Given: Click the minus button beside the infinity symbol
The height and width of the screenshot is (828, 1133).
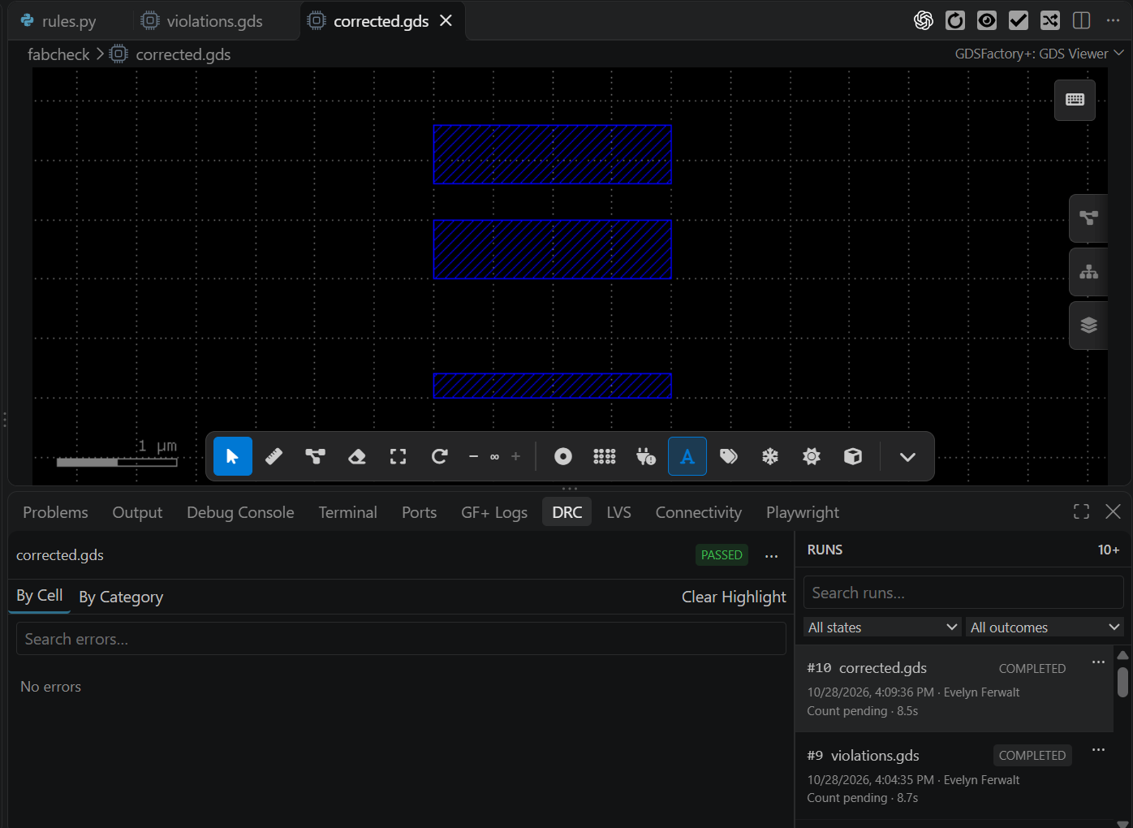Looking at the screenshot, I should coord(473,456).
